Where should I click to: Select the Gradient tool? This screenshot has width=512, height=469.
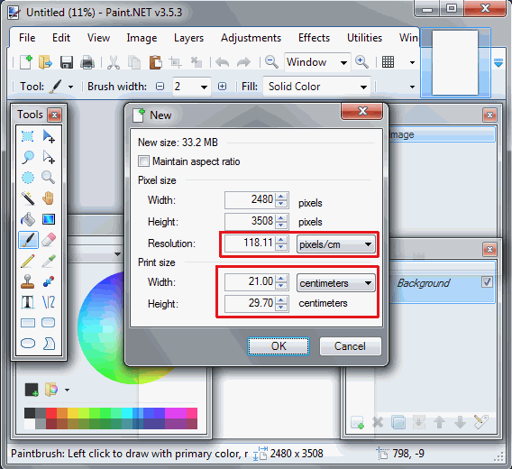click(x=49, y=219)
